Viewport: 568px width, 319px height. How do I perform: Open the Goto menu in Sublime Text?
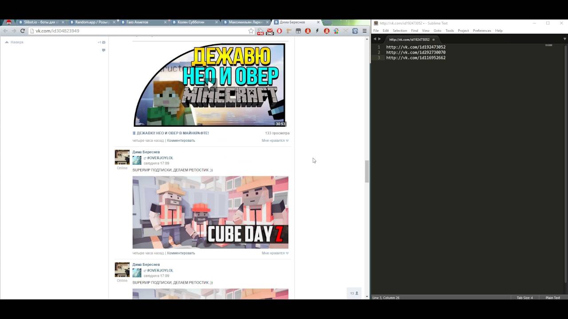438,31
